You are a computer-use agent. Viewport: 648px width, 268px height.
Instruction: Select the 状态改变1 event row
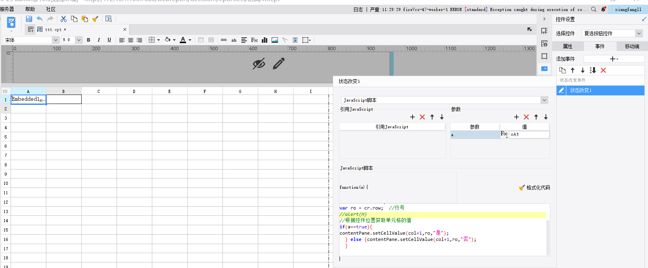click(601, 90)
